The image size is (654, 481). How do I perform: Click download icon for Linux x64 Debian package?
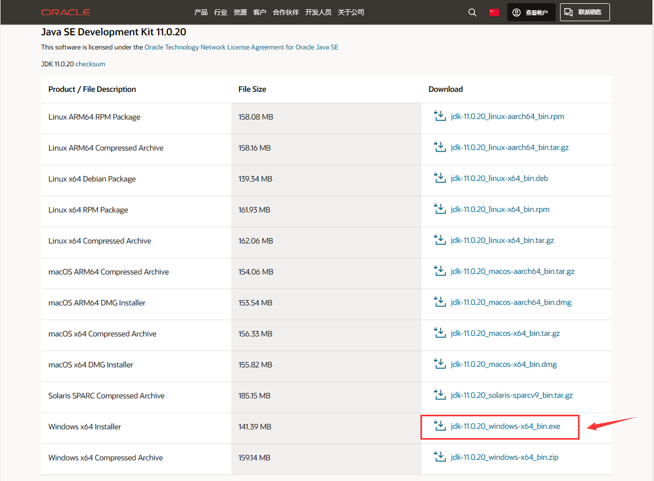439,178
